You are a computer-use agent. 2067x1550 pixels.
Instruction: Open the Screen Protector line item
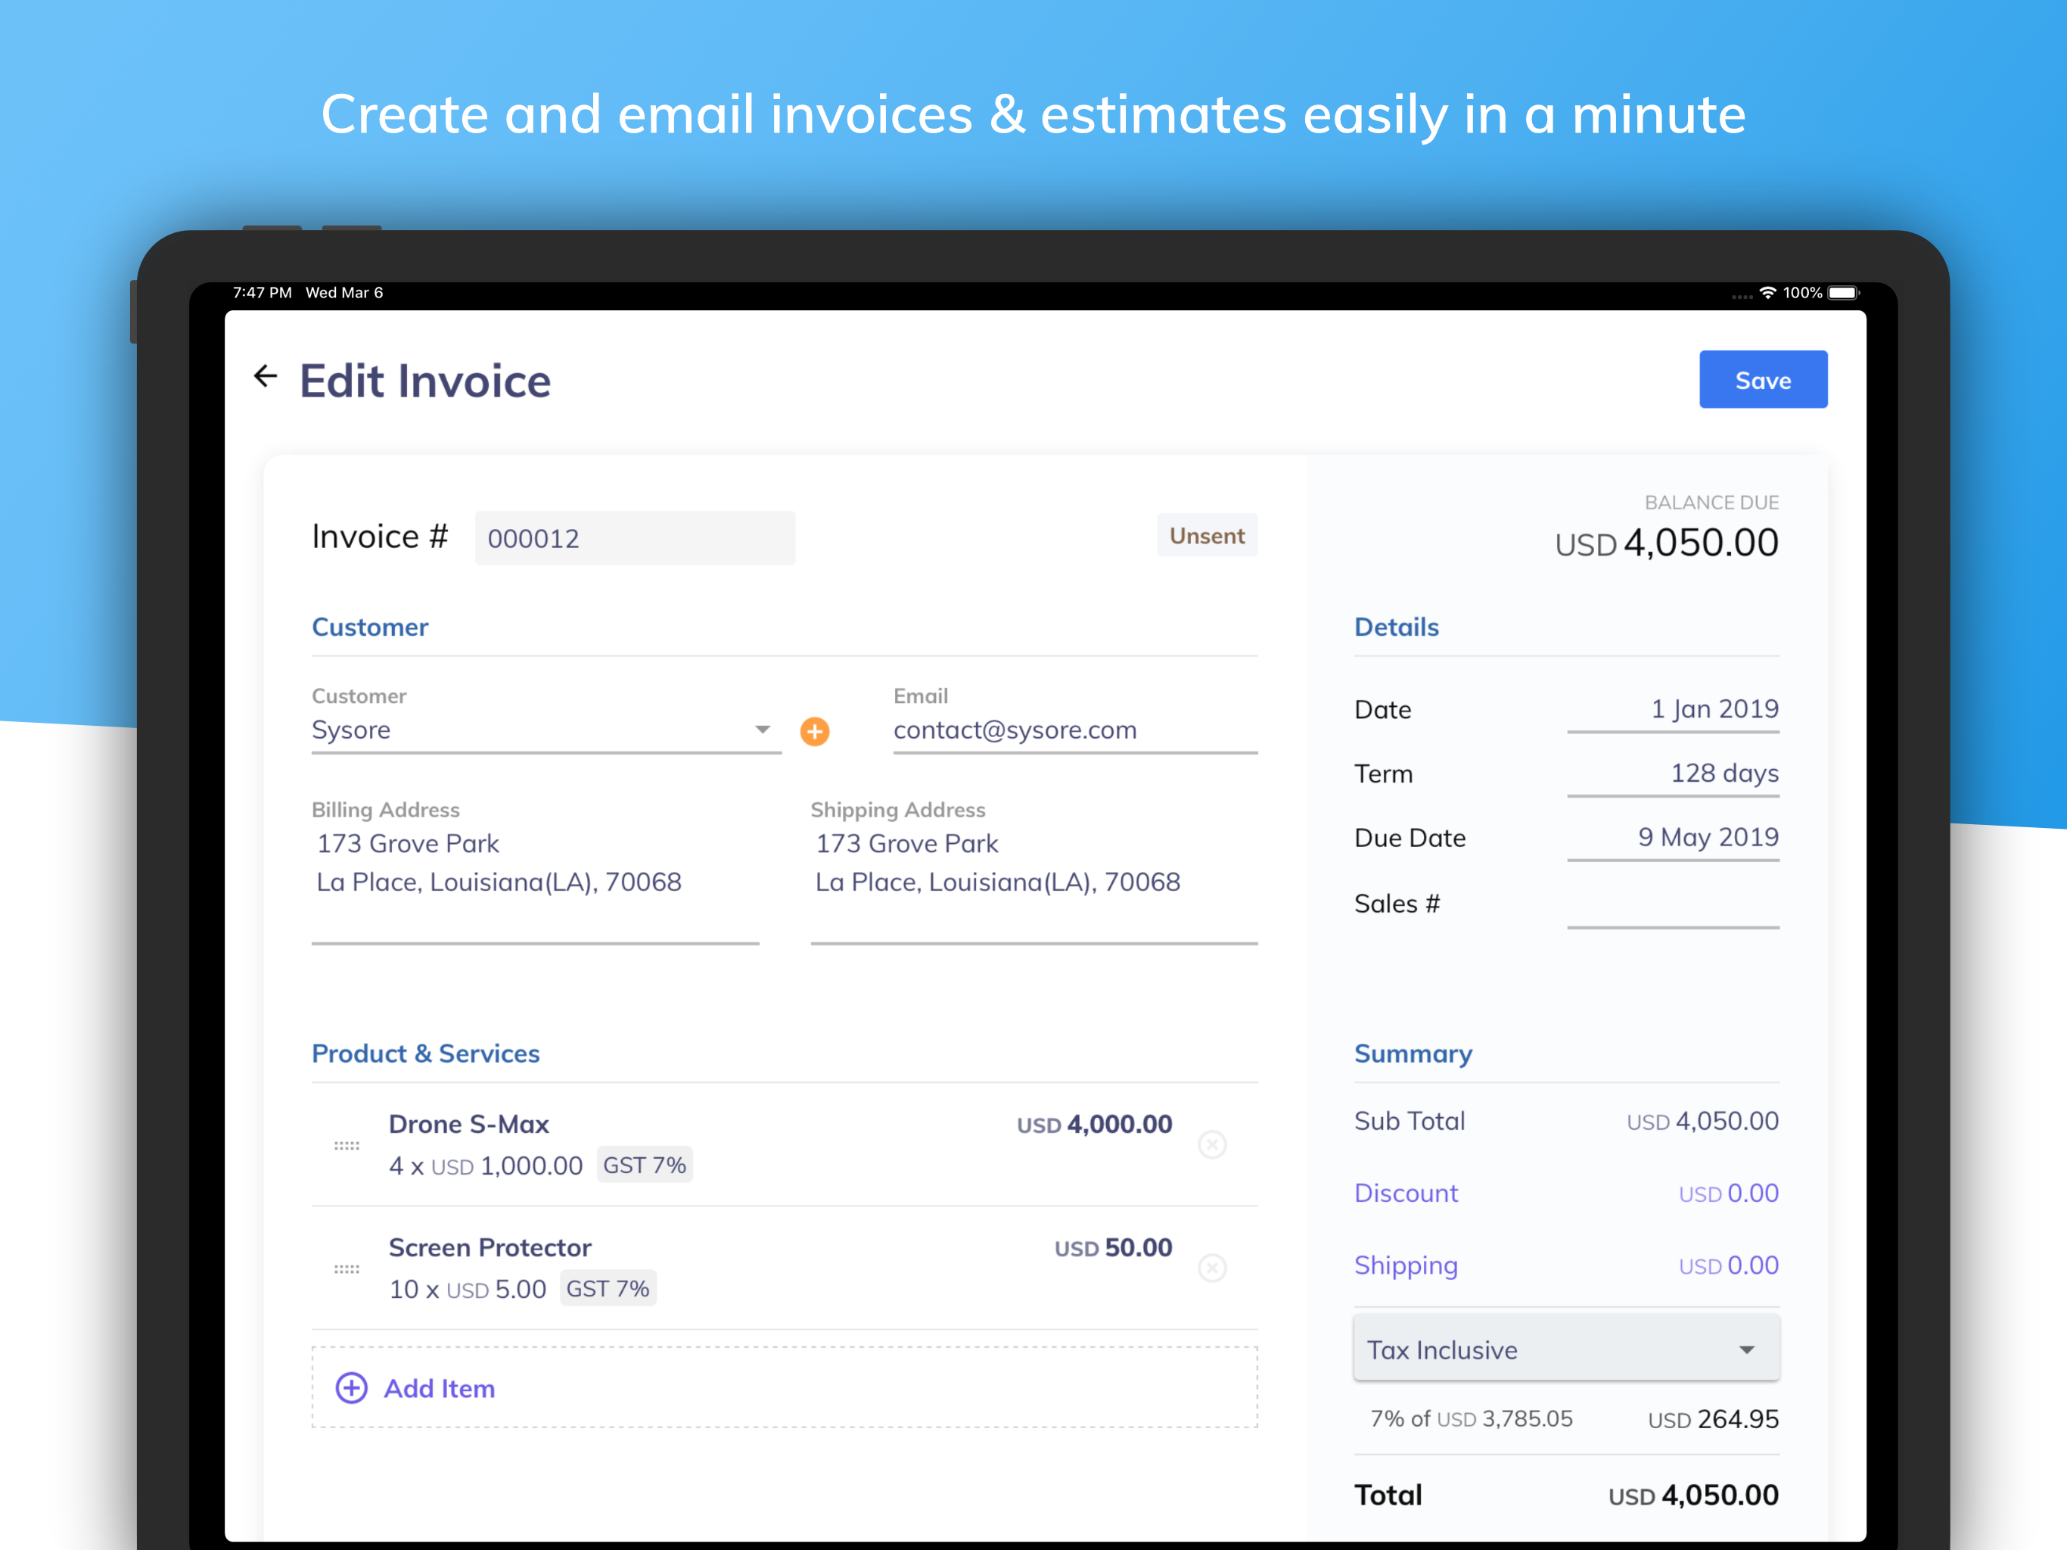[784, 1268]
